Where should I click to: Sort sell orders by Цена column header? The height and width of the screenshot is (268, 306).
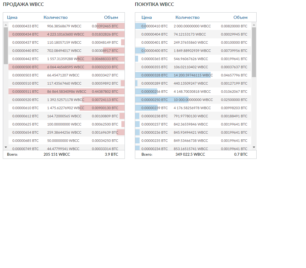(12, 18)
